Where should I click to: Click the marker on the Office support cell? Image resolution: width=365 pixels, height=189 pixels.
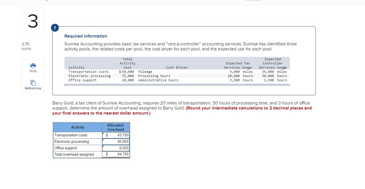click(x=103, y=146)
